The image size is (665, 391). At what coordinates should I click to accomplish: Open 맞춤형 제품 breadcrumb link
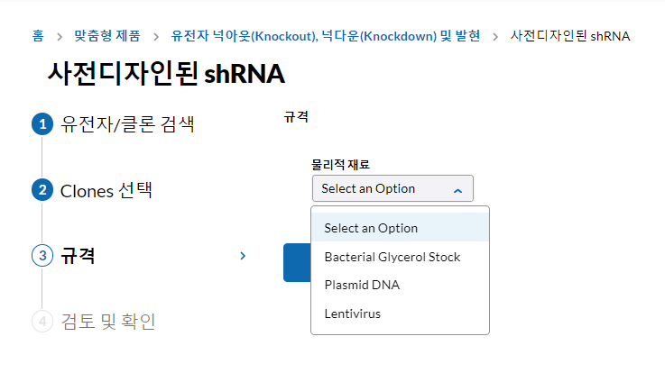tap(107, 36)
